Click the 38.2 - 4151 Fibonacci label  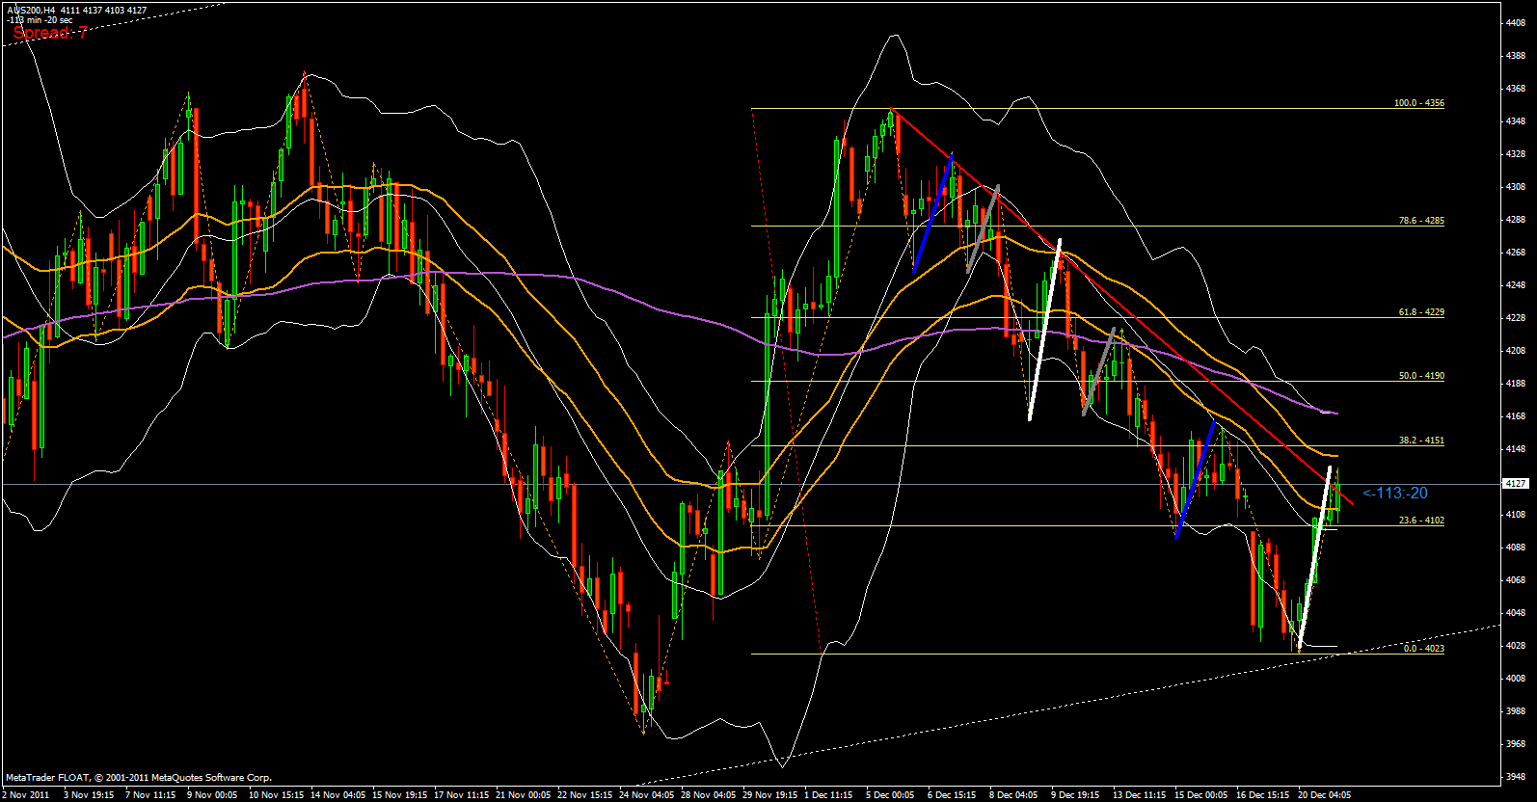(x=1420, y=441)
